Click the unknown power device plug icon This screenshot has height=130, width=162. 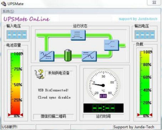click(39, 74)
